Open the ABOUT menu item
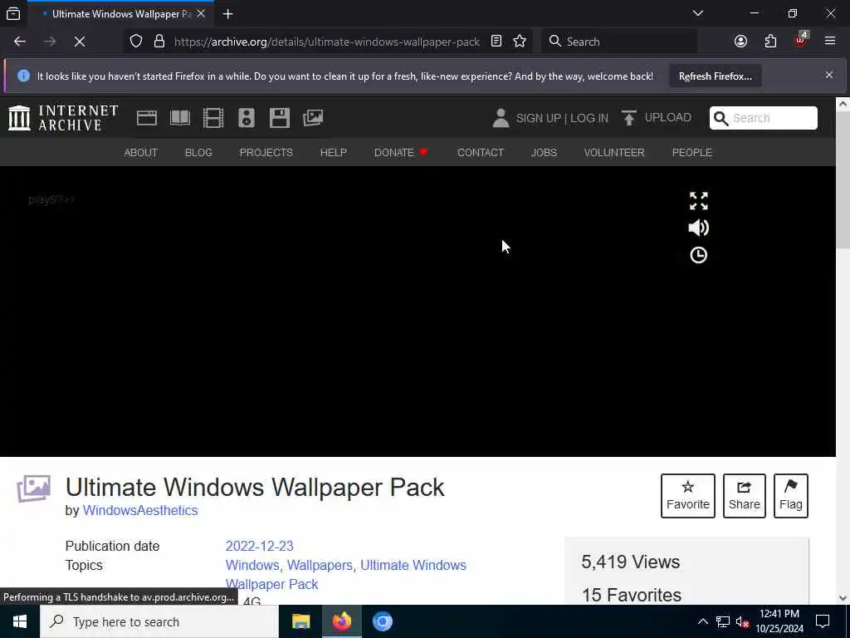Image resolution: width=850 pixels, height=638 pixels. [x=141, y=153]
